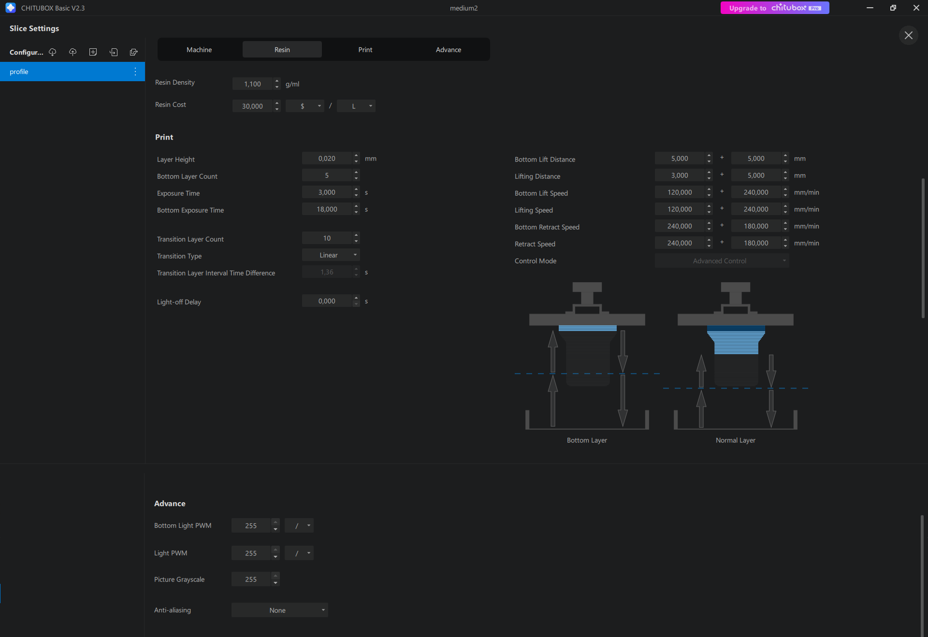This screenshot has height=637, width=928.
Task: Click the Light PWM value field
Action: 251,553
